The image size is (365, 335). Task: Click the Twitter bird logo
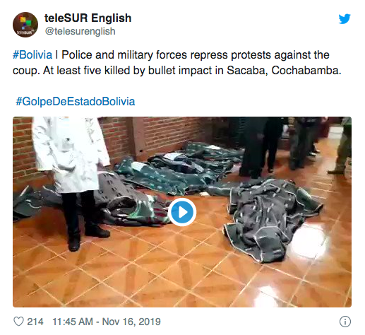point(345,19)
